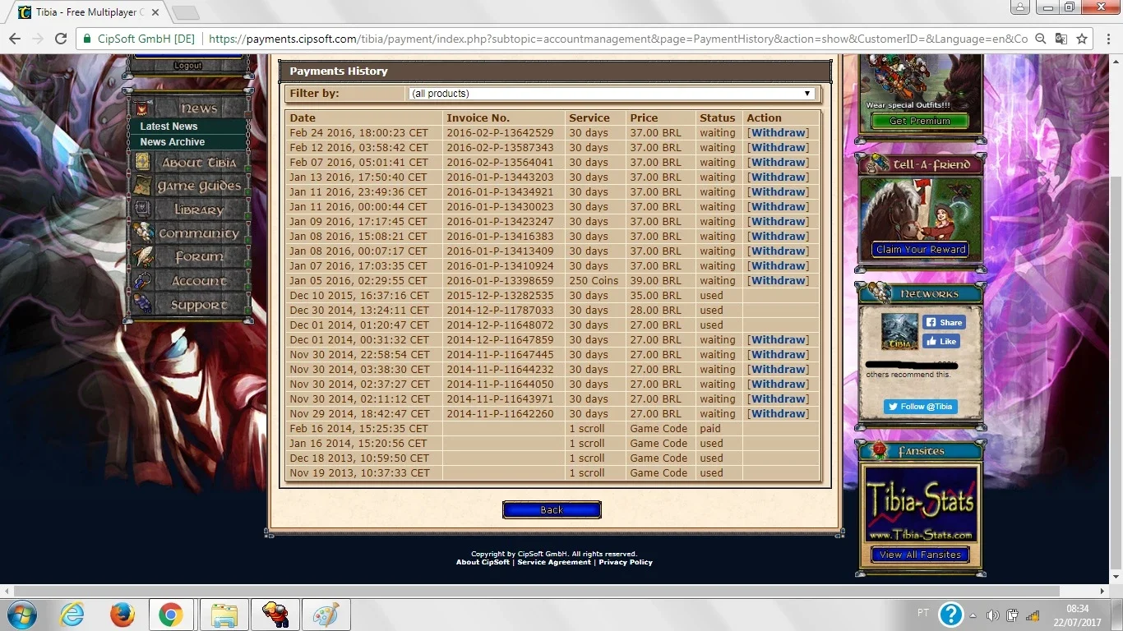The height and width of the screenshot is (631, 1123).
Task: Launch Firefox from the taskbar
Action: coord(122,615)
